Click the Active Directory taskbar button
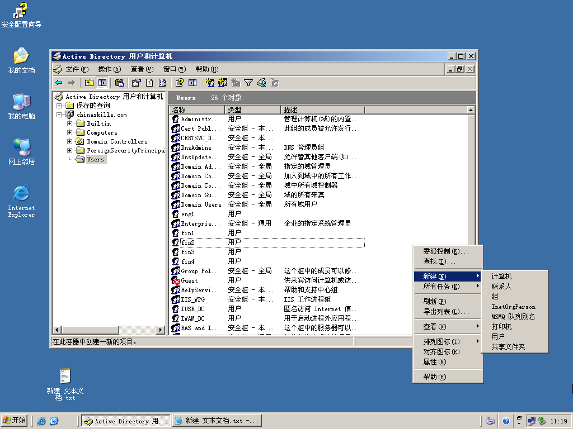This screenshot has width=573, height=429. (x=126, y=421)
